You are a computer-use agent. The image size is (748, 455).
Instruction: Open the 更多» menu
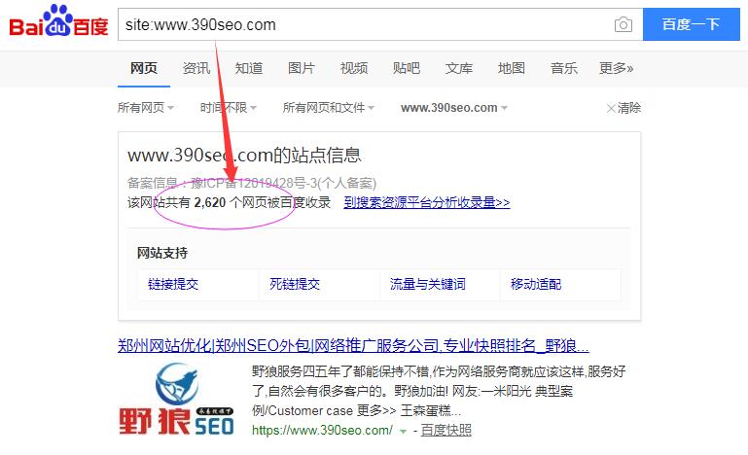point(616,68)
